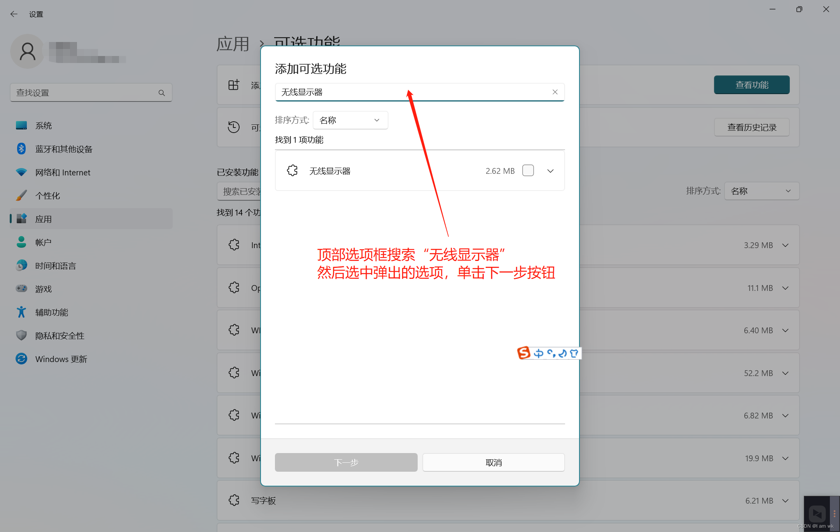Click the search magnifier in 查找设置 box
This screenshot has width=840, height=532.
161,93
